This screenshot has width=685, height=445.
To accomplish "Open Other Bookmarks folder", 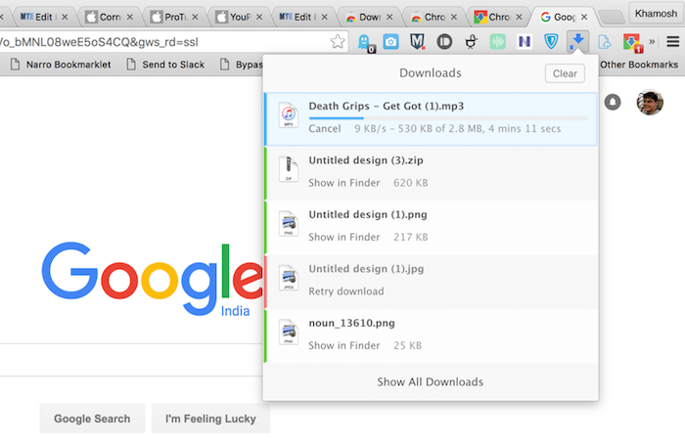I will click(639, 65).
